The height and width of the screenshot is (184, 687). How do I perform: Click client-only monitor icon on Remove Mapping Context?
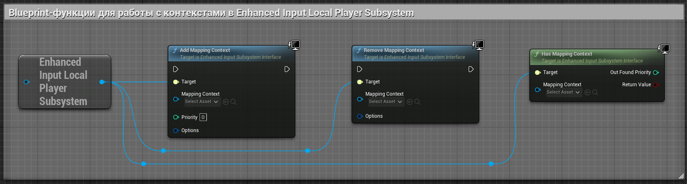click(478, 45)
